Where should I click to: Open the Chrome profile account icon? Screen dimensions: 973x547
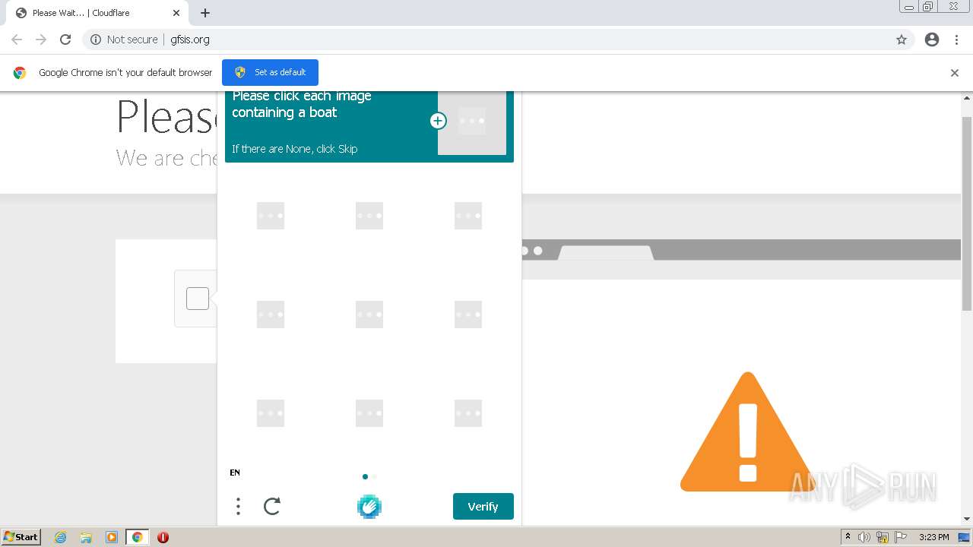(x=932, y=40)
